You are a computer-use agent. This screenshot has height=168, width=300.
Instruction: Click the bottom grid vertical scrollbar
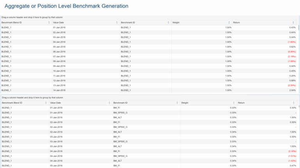coord(299,136)
